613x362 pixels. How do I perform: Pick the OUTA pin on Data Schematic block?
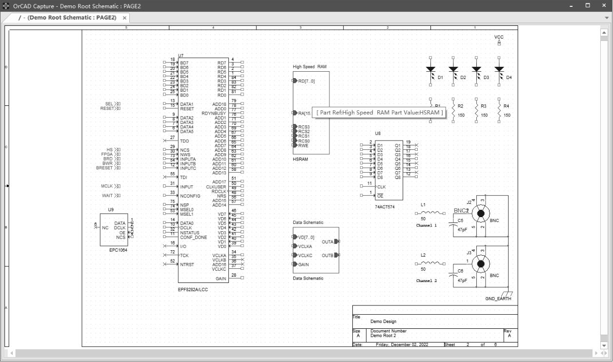point(337,241)
